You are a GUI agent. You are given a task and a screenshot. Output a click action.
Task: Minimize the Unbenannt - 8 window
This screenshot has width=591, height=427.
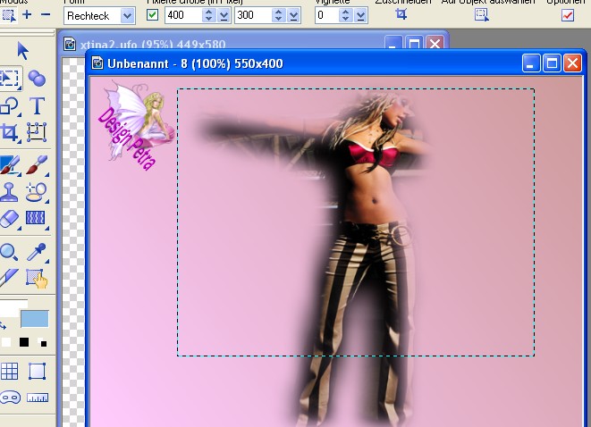click(x=531, y=63)
